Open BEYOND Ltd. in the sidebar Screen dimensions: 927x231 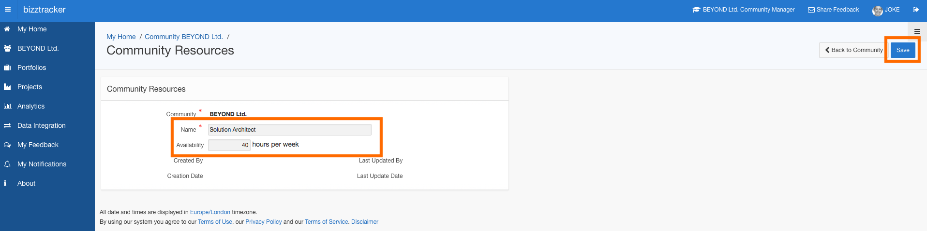click(x=38, y=48)
